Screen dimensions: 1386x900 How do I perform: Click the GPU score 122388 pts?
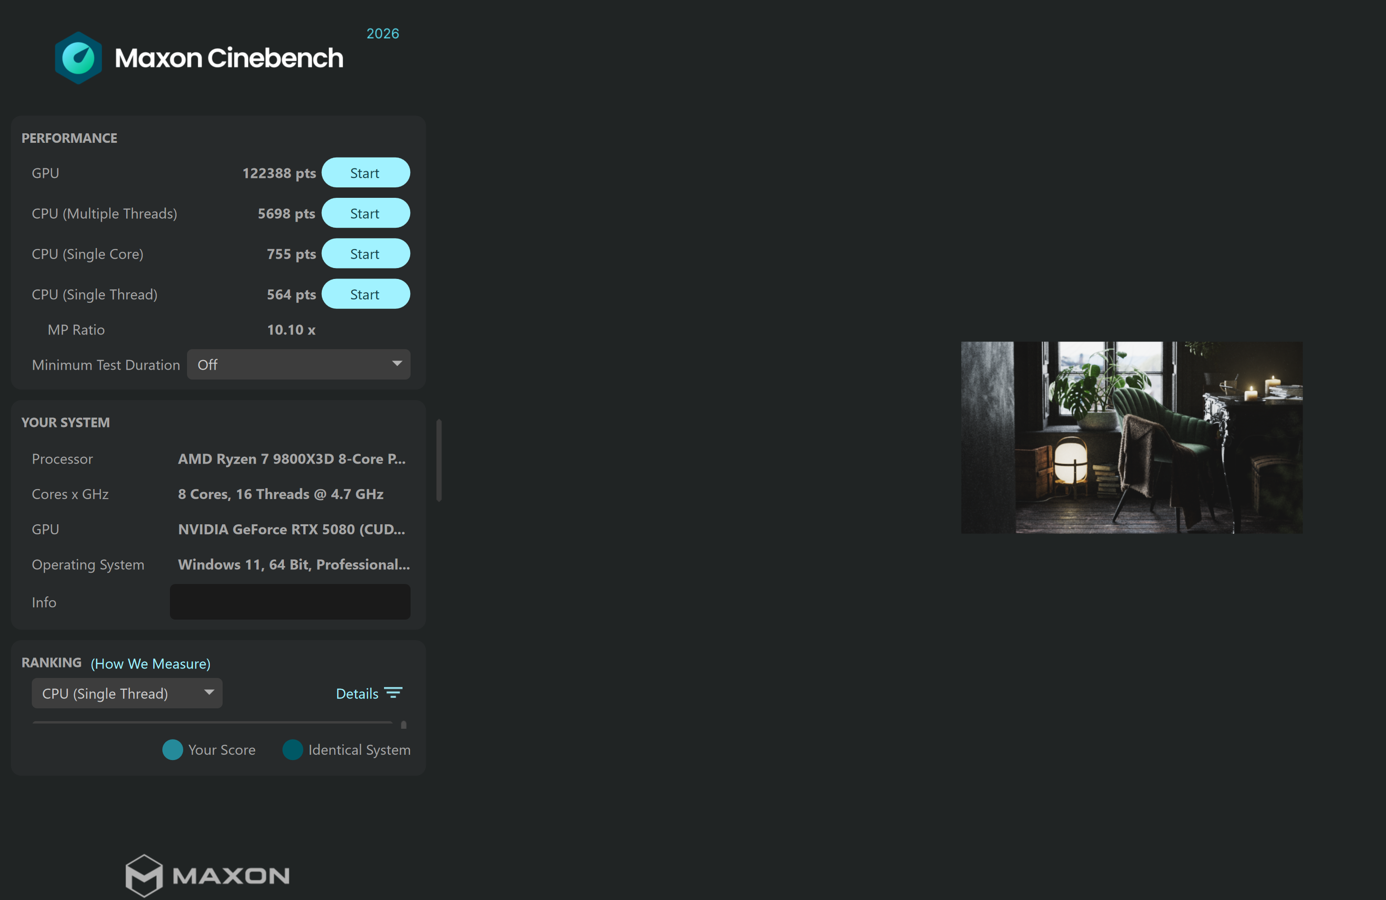tap(279, 173)
